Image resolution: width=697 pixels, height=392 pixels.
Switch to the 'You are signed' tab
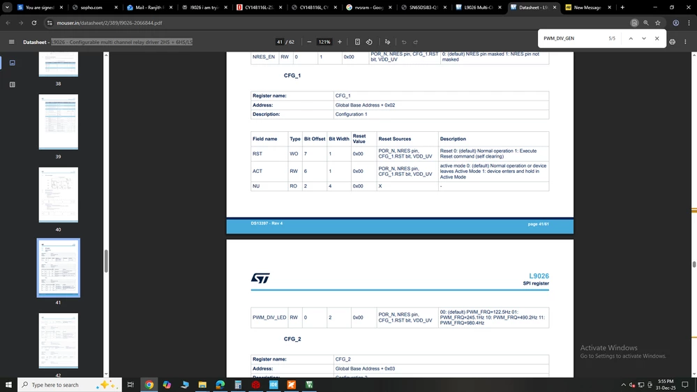tap(40, 7)
